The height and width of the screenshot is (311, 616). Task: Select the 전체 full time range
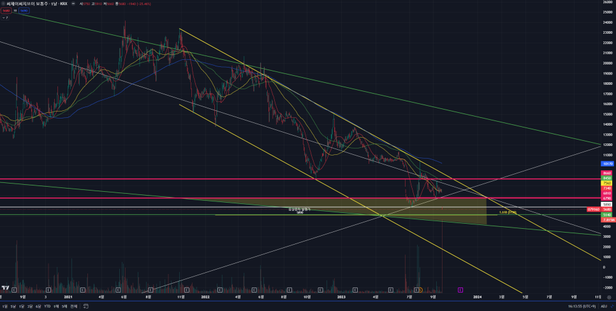(x=73, y=307)
